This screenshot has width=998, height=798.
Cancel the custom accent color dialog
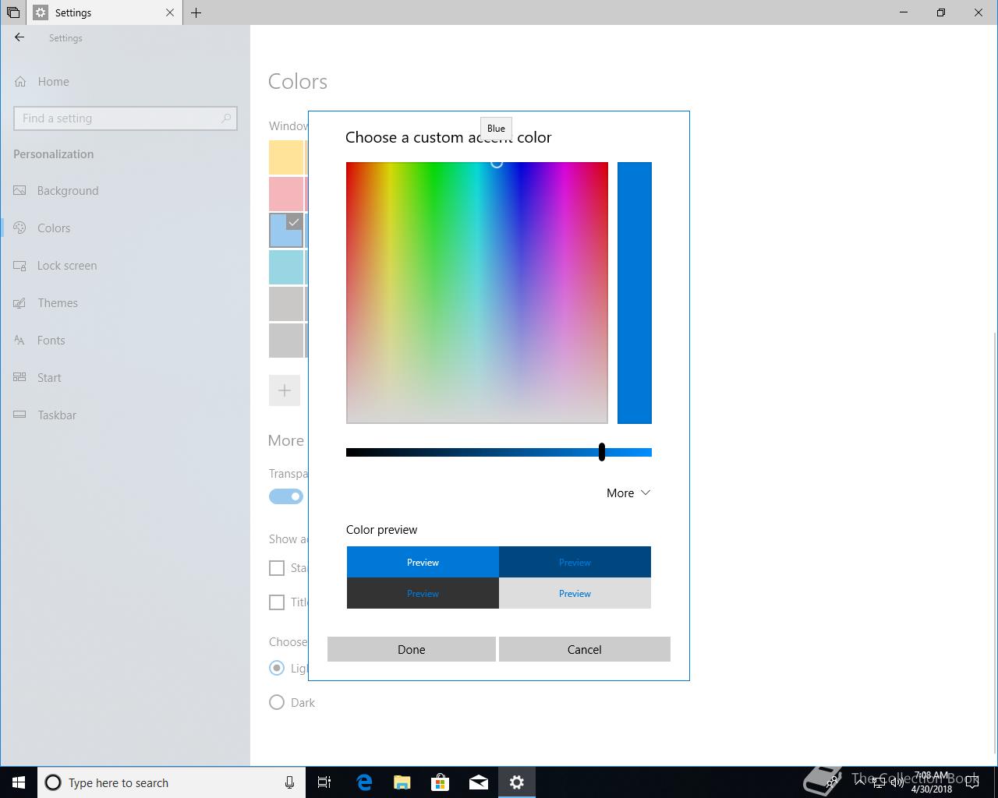(x=585, y=649)
